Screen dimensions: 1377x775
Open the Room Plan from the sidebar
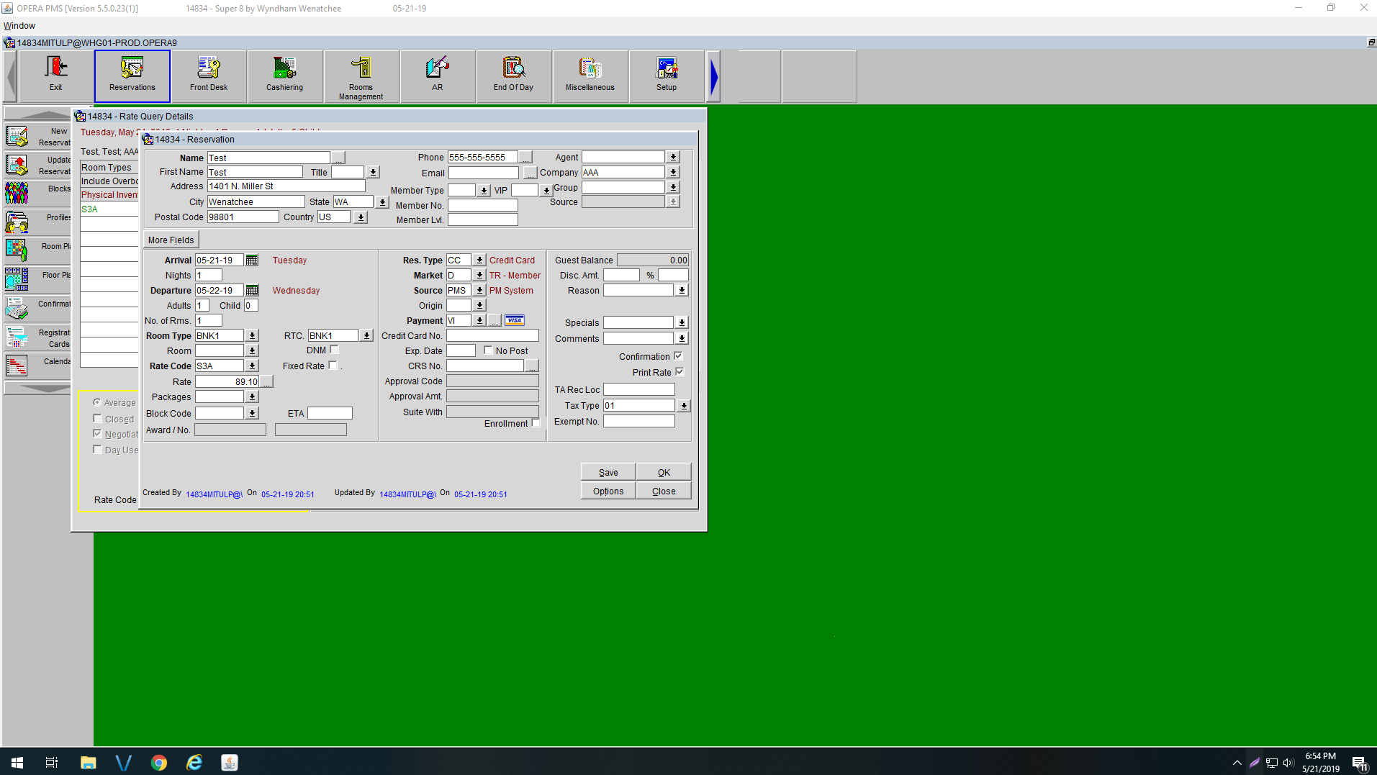17,250
